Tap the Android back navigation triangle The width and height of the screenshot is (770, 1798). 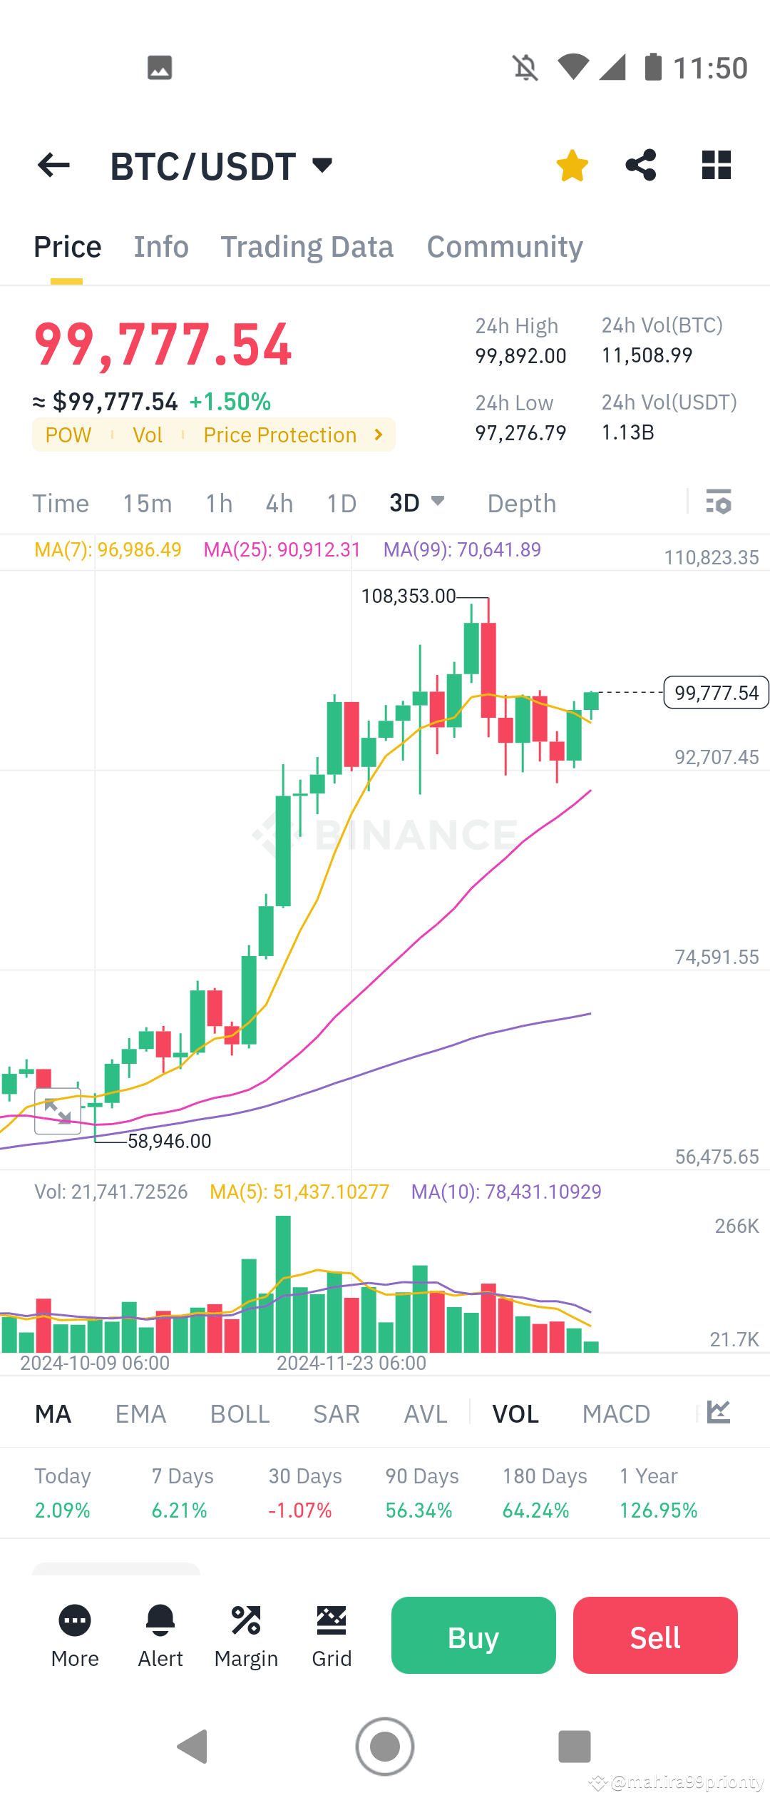pyautogui.click(x=192, y=1746)
